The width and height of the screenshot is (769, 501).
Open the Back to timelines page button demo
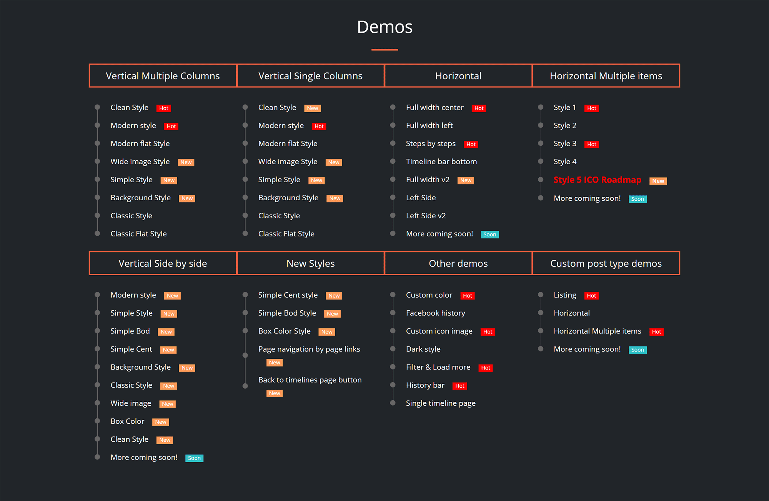pos(310,380)
